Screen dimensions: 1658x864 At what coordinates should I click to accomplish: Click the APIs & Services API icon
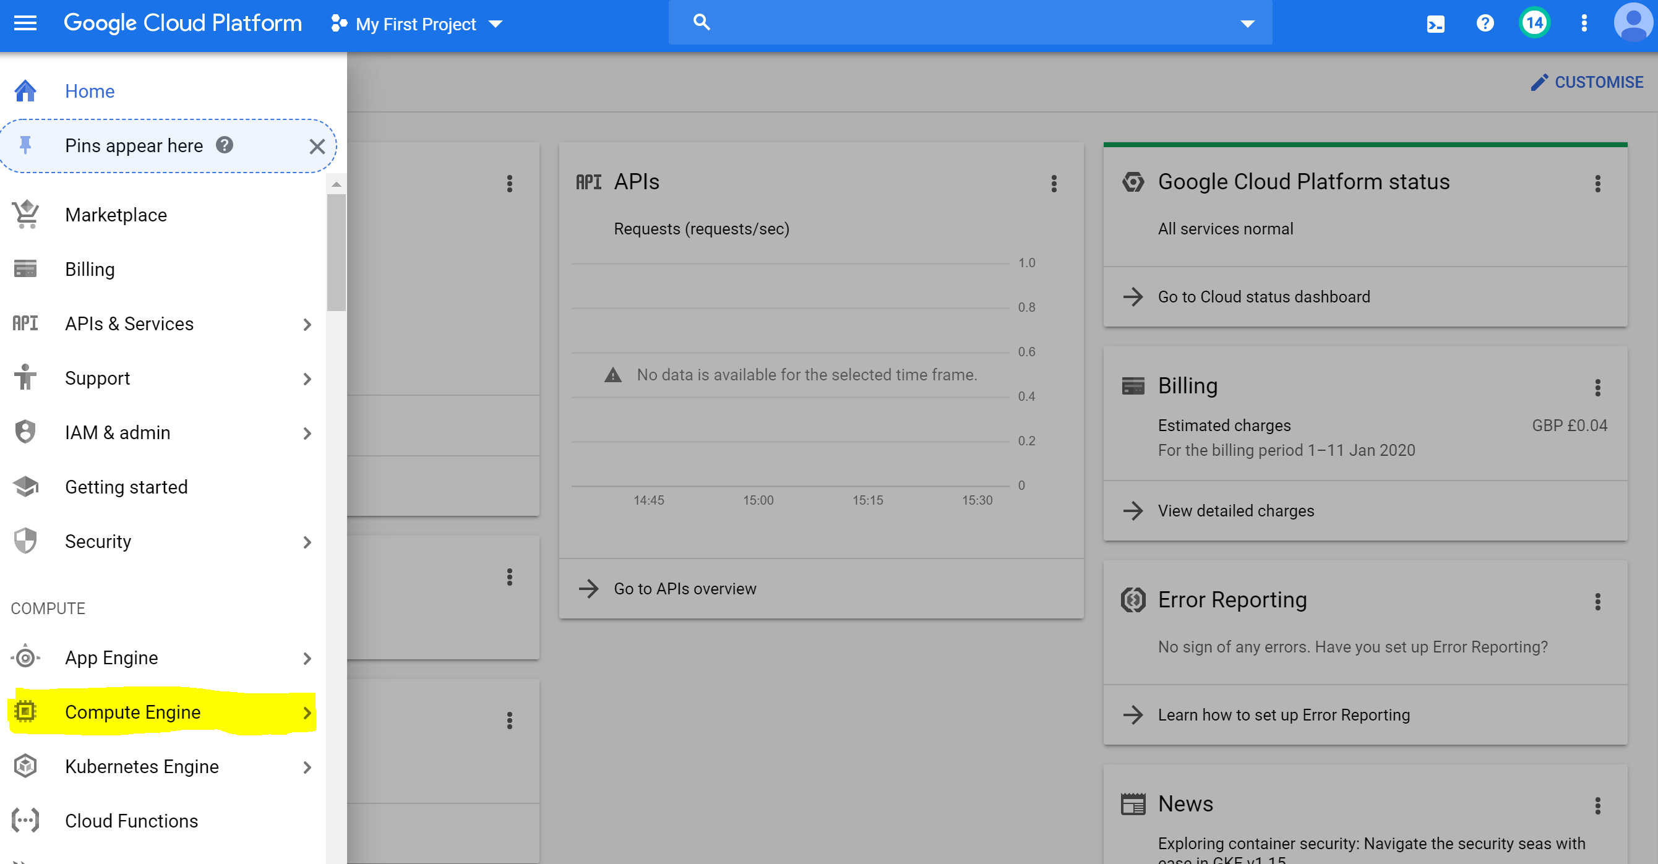click(x=25, y=323)
